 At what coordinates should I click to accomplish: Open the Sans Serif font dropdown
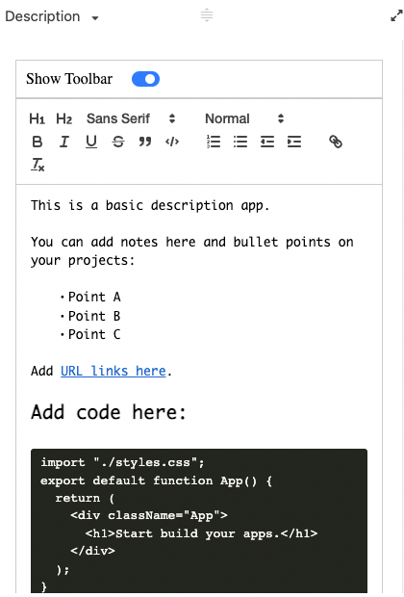(131, 118)
